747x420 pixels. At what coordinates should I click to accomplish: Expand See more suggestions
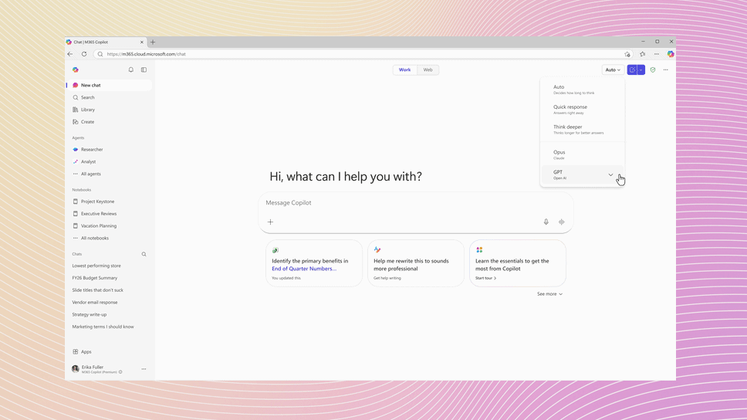pos(549,293)
